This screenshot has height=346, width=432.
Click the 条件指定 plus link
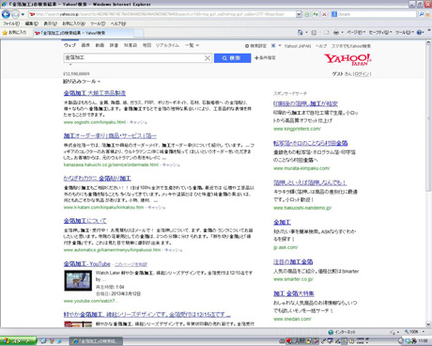pyautogui.click(x=265, y=58)
